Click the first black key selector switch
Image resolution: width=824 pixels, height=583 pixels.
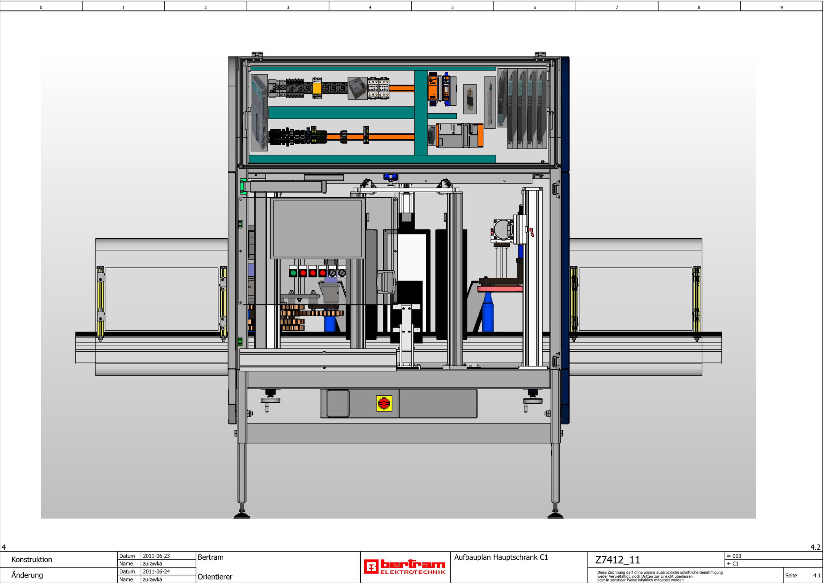(x=332, y=273)
